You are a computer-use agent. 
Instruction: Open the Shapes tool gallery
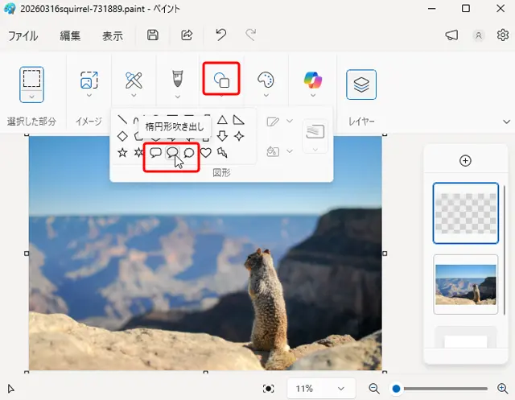coord(221,79)
